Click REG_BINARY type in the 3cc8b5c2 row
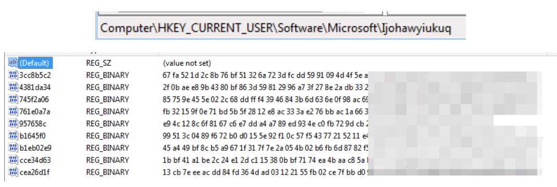Viewport: 557px width, 187px height. (x=108, y=75)
